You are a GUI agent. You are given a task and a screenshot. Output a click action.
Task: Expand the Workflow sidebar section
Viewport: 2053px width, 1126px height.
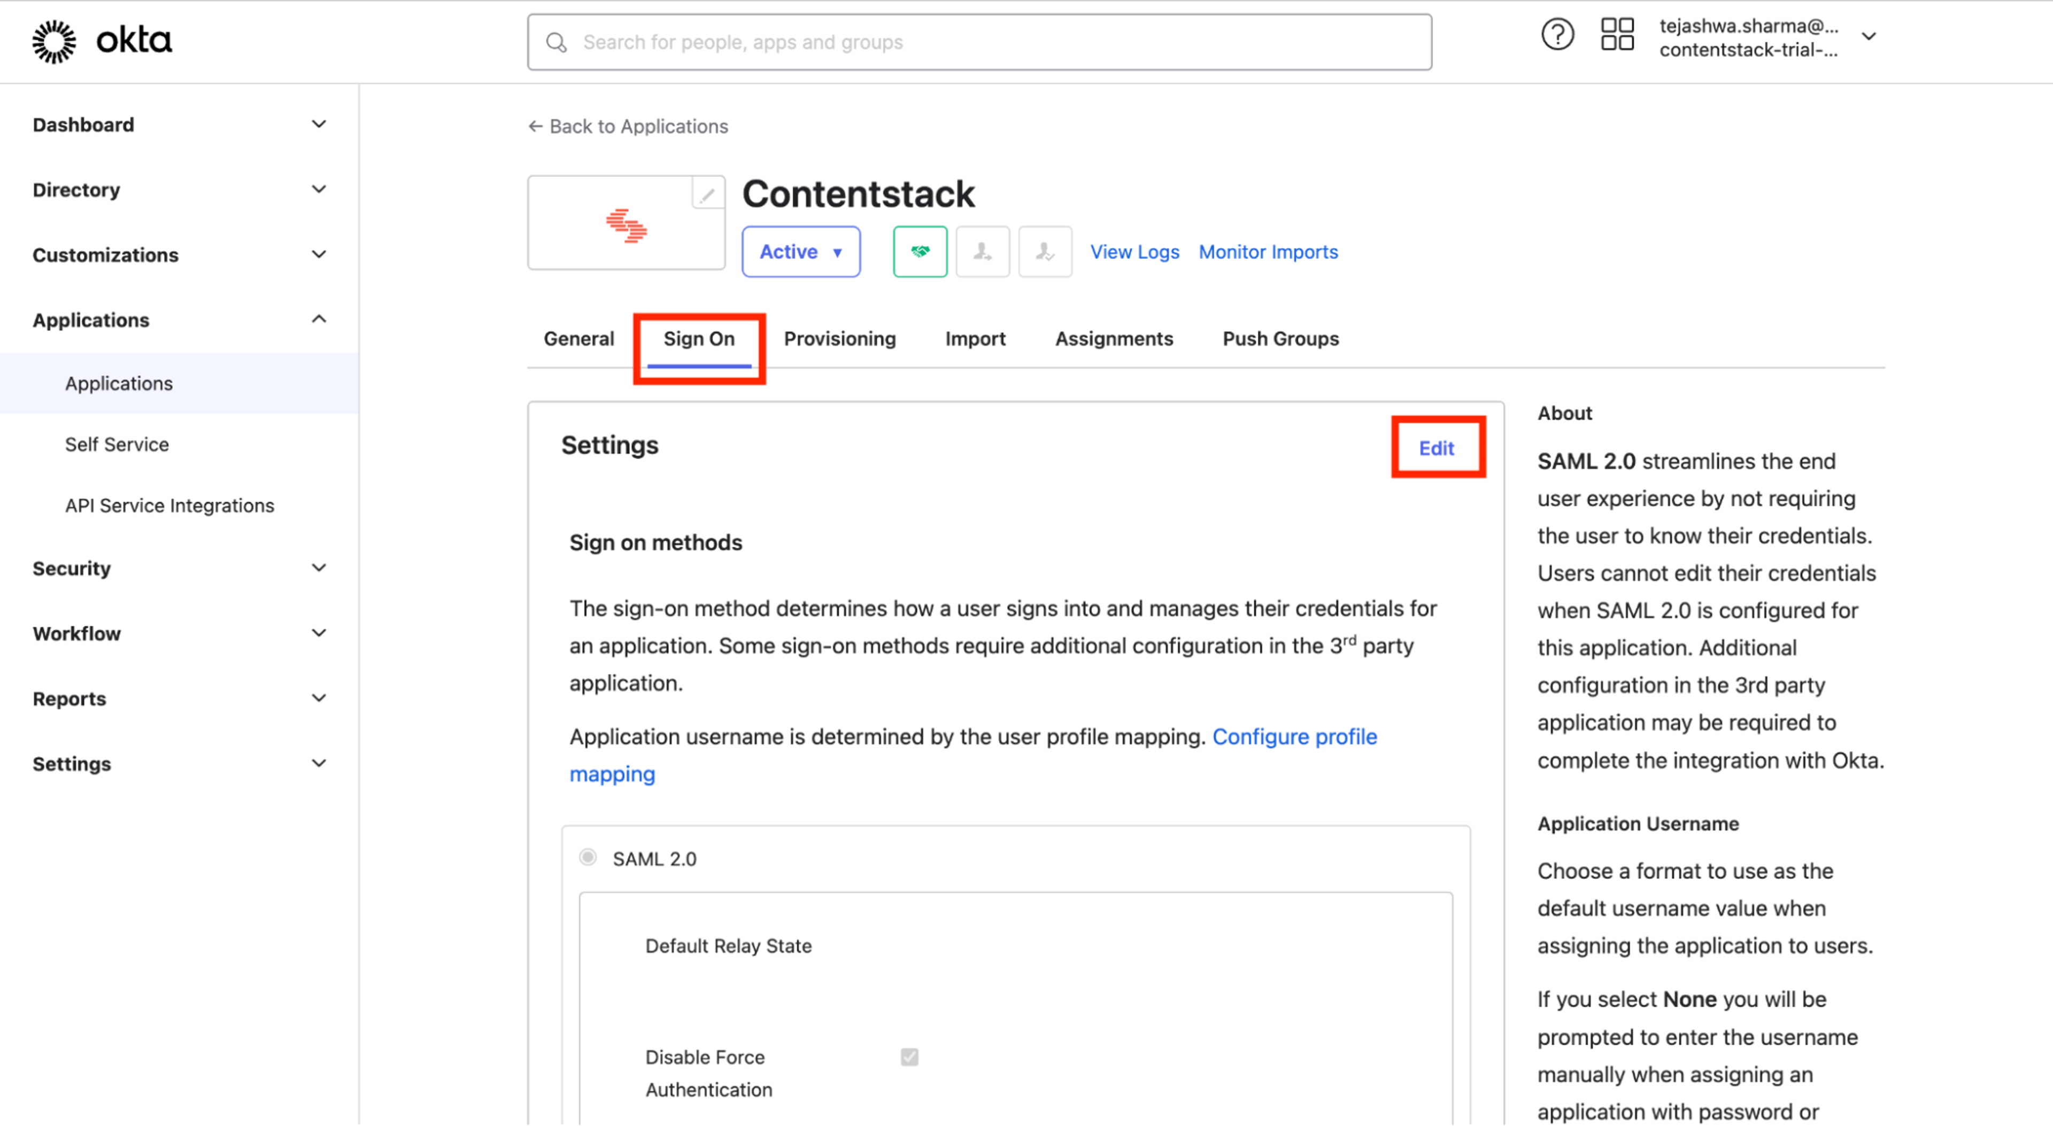pos(179,633)
